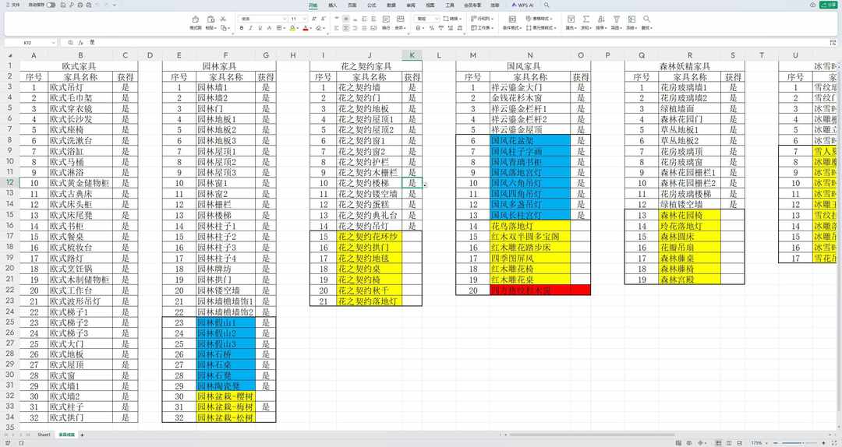Apply bold formatting with the B icon
The image size is (842, 447).
pyautogui.click(x=241, y=28)
